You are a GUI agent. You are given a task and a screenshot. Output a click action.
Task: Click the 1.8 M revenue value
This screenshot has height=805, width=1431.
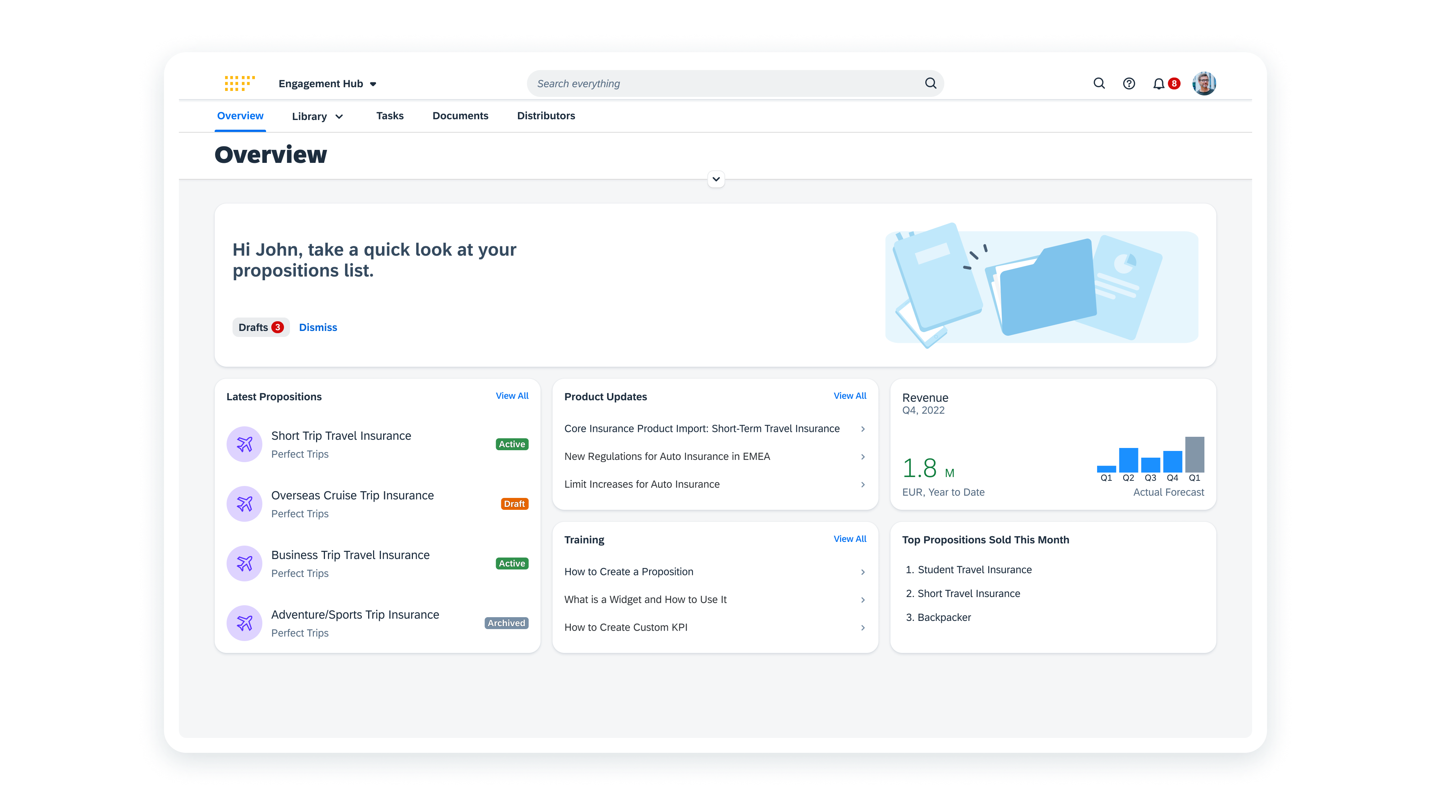point(928,468)
